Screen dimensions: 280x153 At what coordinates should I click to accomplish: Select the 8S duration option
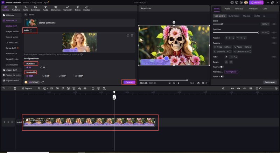click(42, 67)
